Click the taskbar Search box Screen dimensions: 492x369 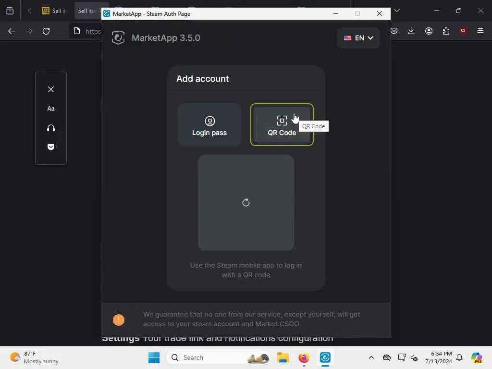point(219,357)
